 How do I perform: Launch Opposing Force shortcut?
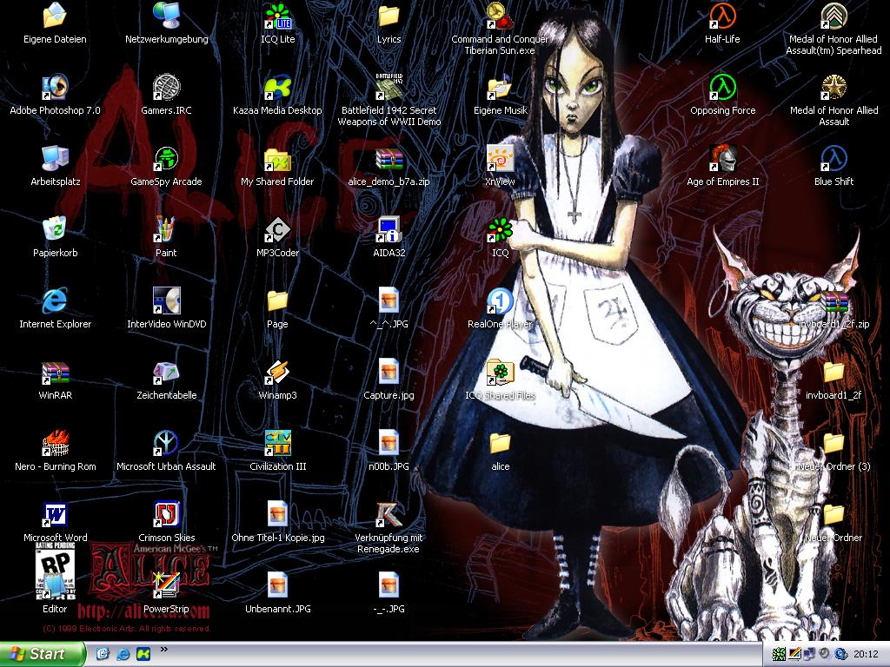point(722,88)
